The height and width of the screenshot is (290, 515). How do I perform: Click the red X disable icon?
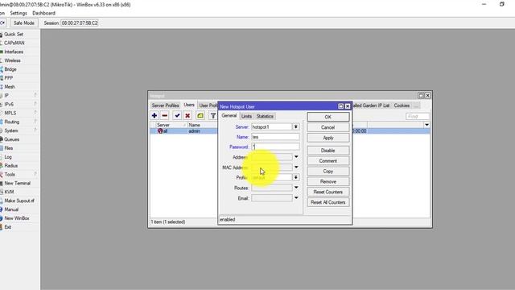187,115
